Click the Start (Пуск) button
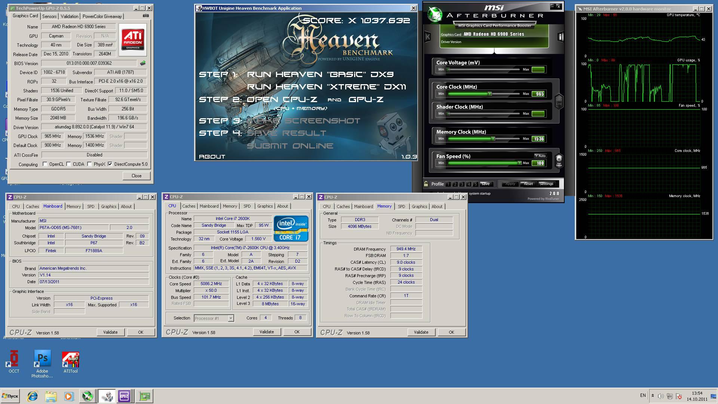The height and width of the screenshot is (404, 718). [10, 396]
